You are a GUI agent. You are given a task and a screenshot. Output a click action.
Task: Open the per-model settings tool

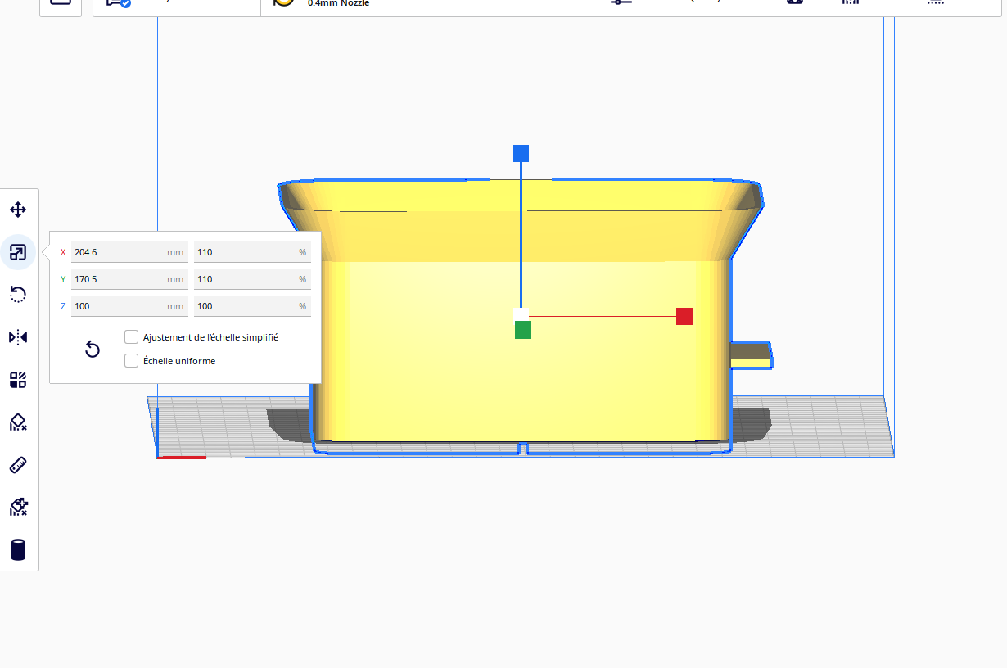click(x=18, y=380)
